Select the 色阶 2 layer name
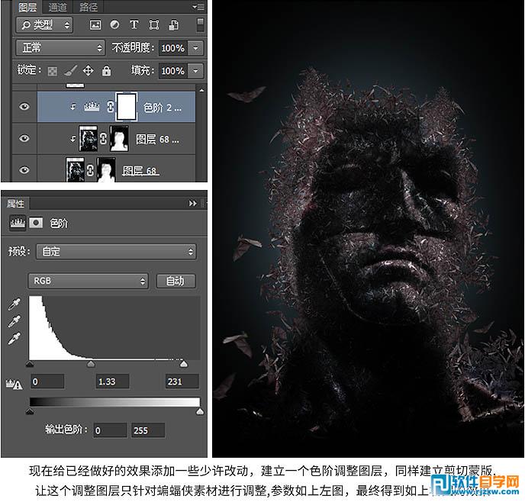This screenshot has height=502, width=525. [x=163, y=108]
